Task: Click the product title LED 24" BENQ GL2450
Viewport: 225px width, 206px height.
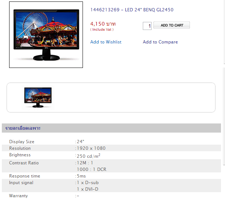Action: (132, 10)
